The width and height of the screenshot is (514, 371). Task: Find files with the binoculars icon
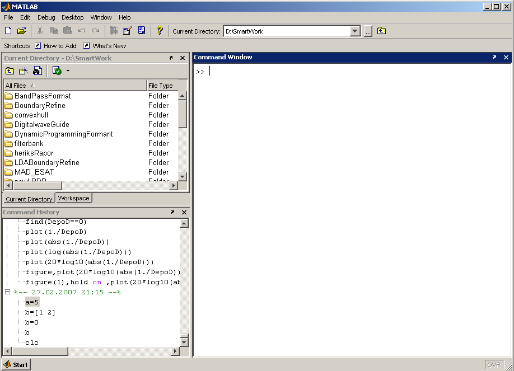click(x=38, y=71)
